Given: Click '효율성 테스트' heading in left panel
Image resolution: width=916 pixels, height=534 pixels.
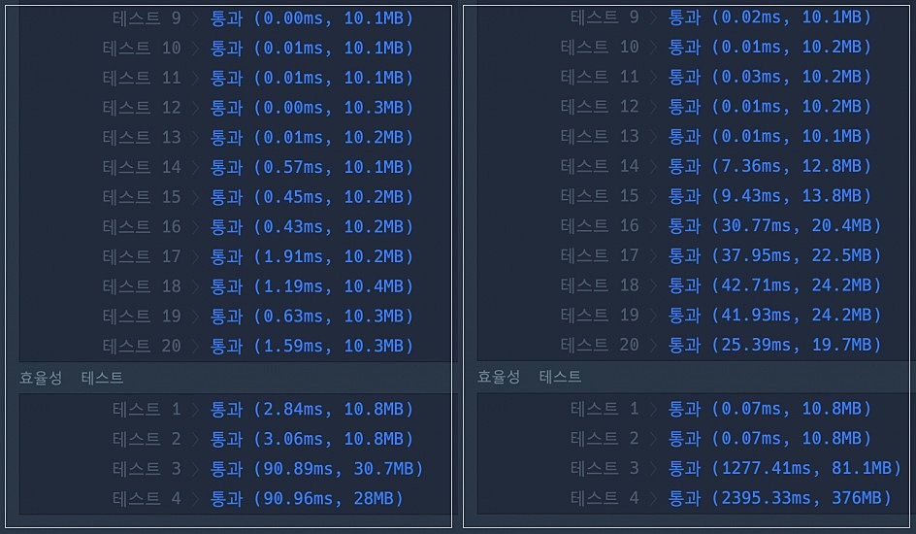Looking at the screenshot, I should (x=71, y=378).
